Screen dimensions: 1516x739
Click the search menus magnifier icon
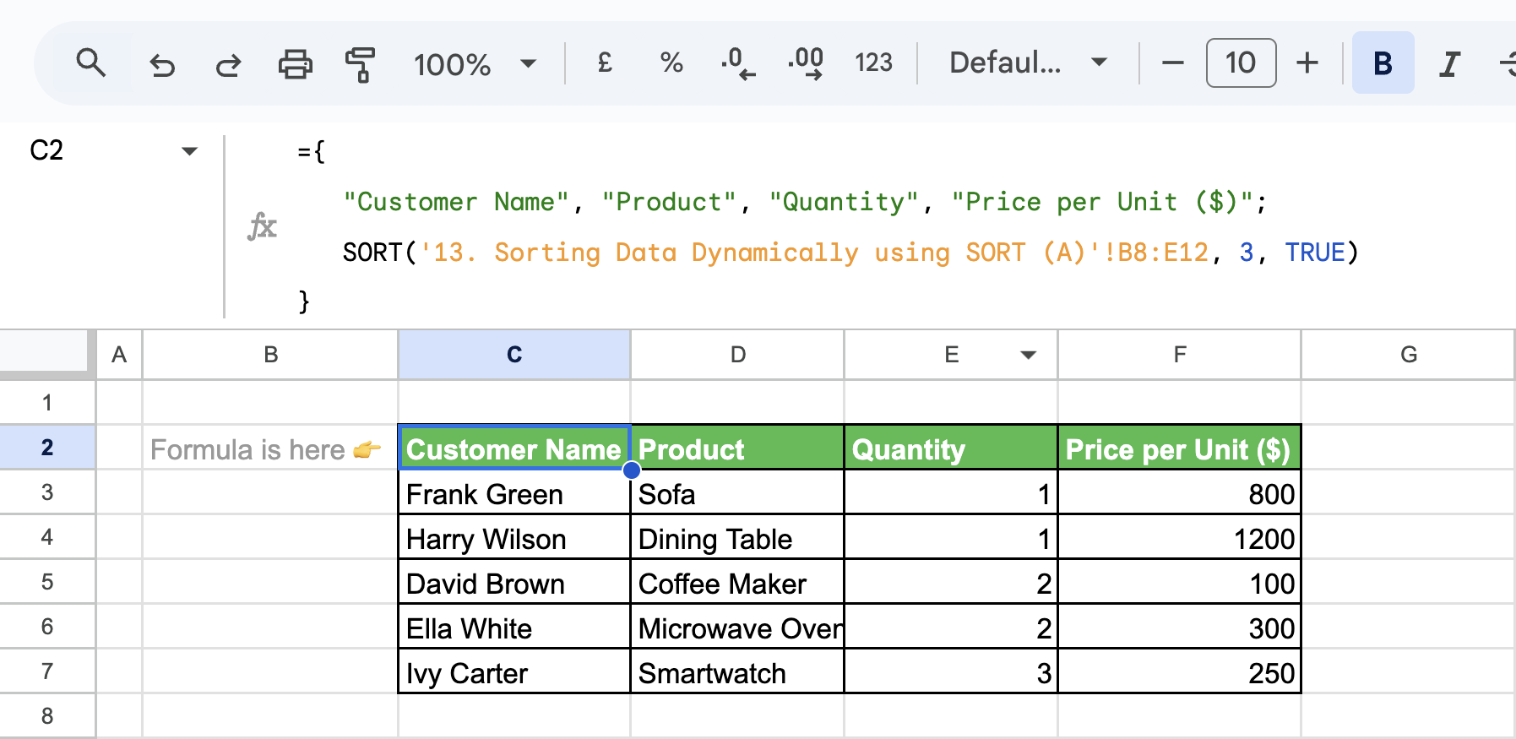pyautogui.click(x=90, y=63)
